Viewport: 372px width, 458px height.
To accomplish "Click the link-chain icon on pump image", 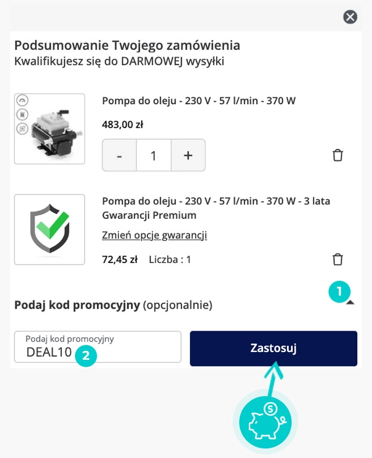I will click(x=22, y=128).
